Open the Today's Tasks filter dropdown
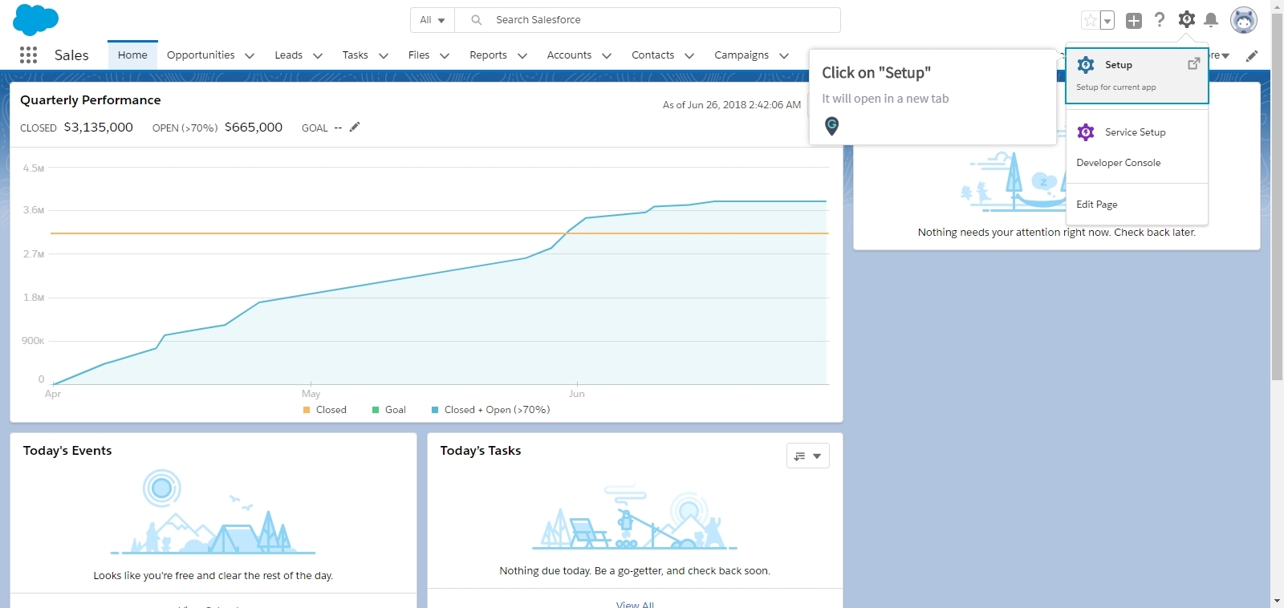 point(808,456)
